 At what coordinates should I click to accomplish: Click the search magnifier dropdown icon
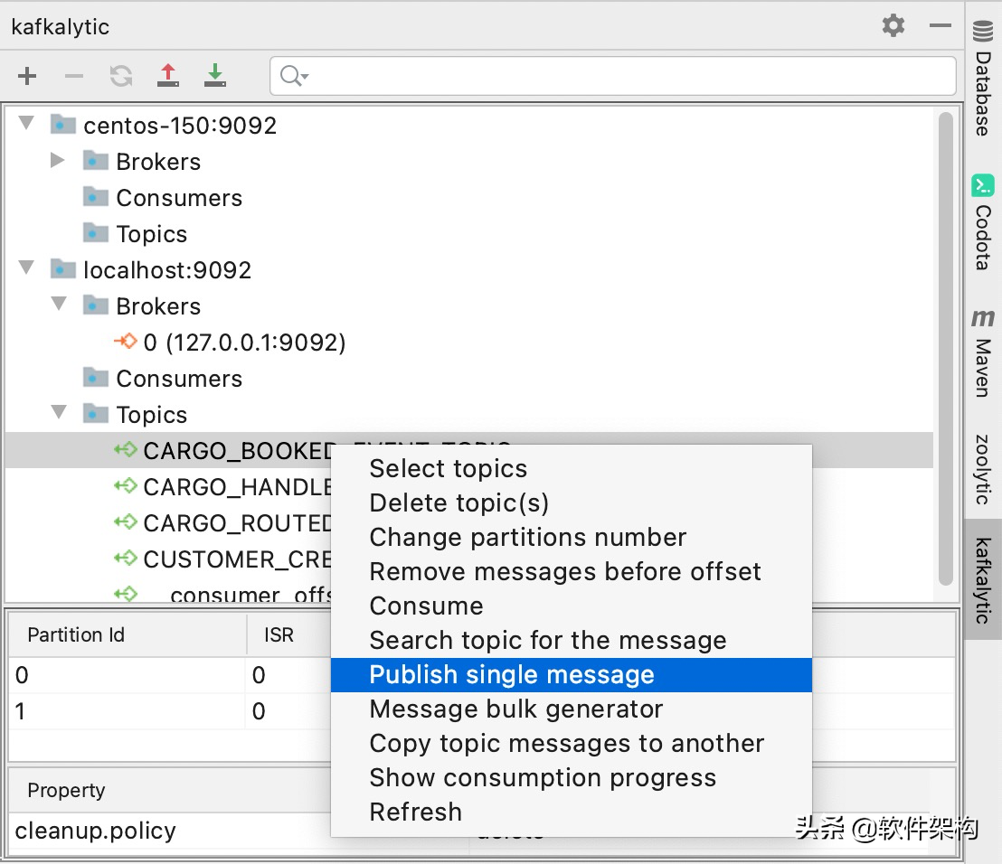click(294, 76)
